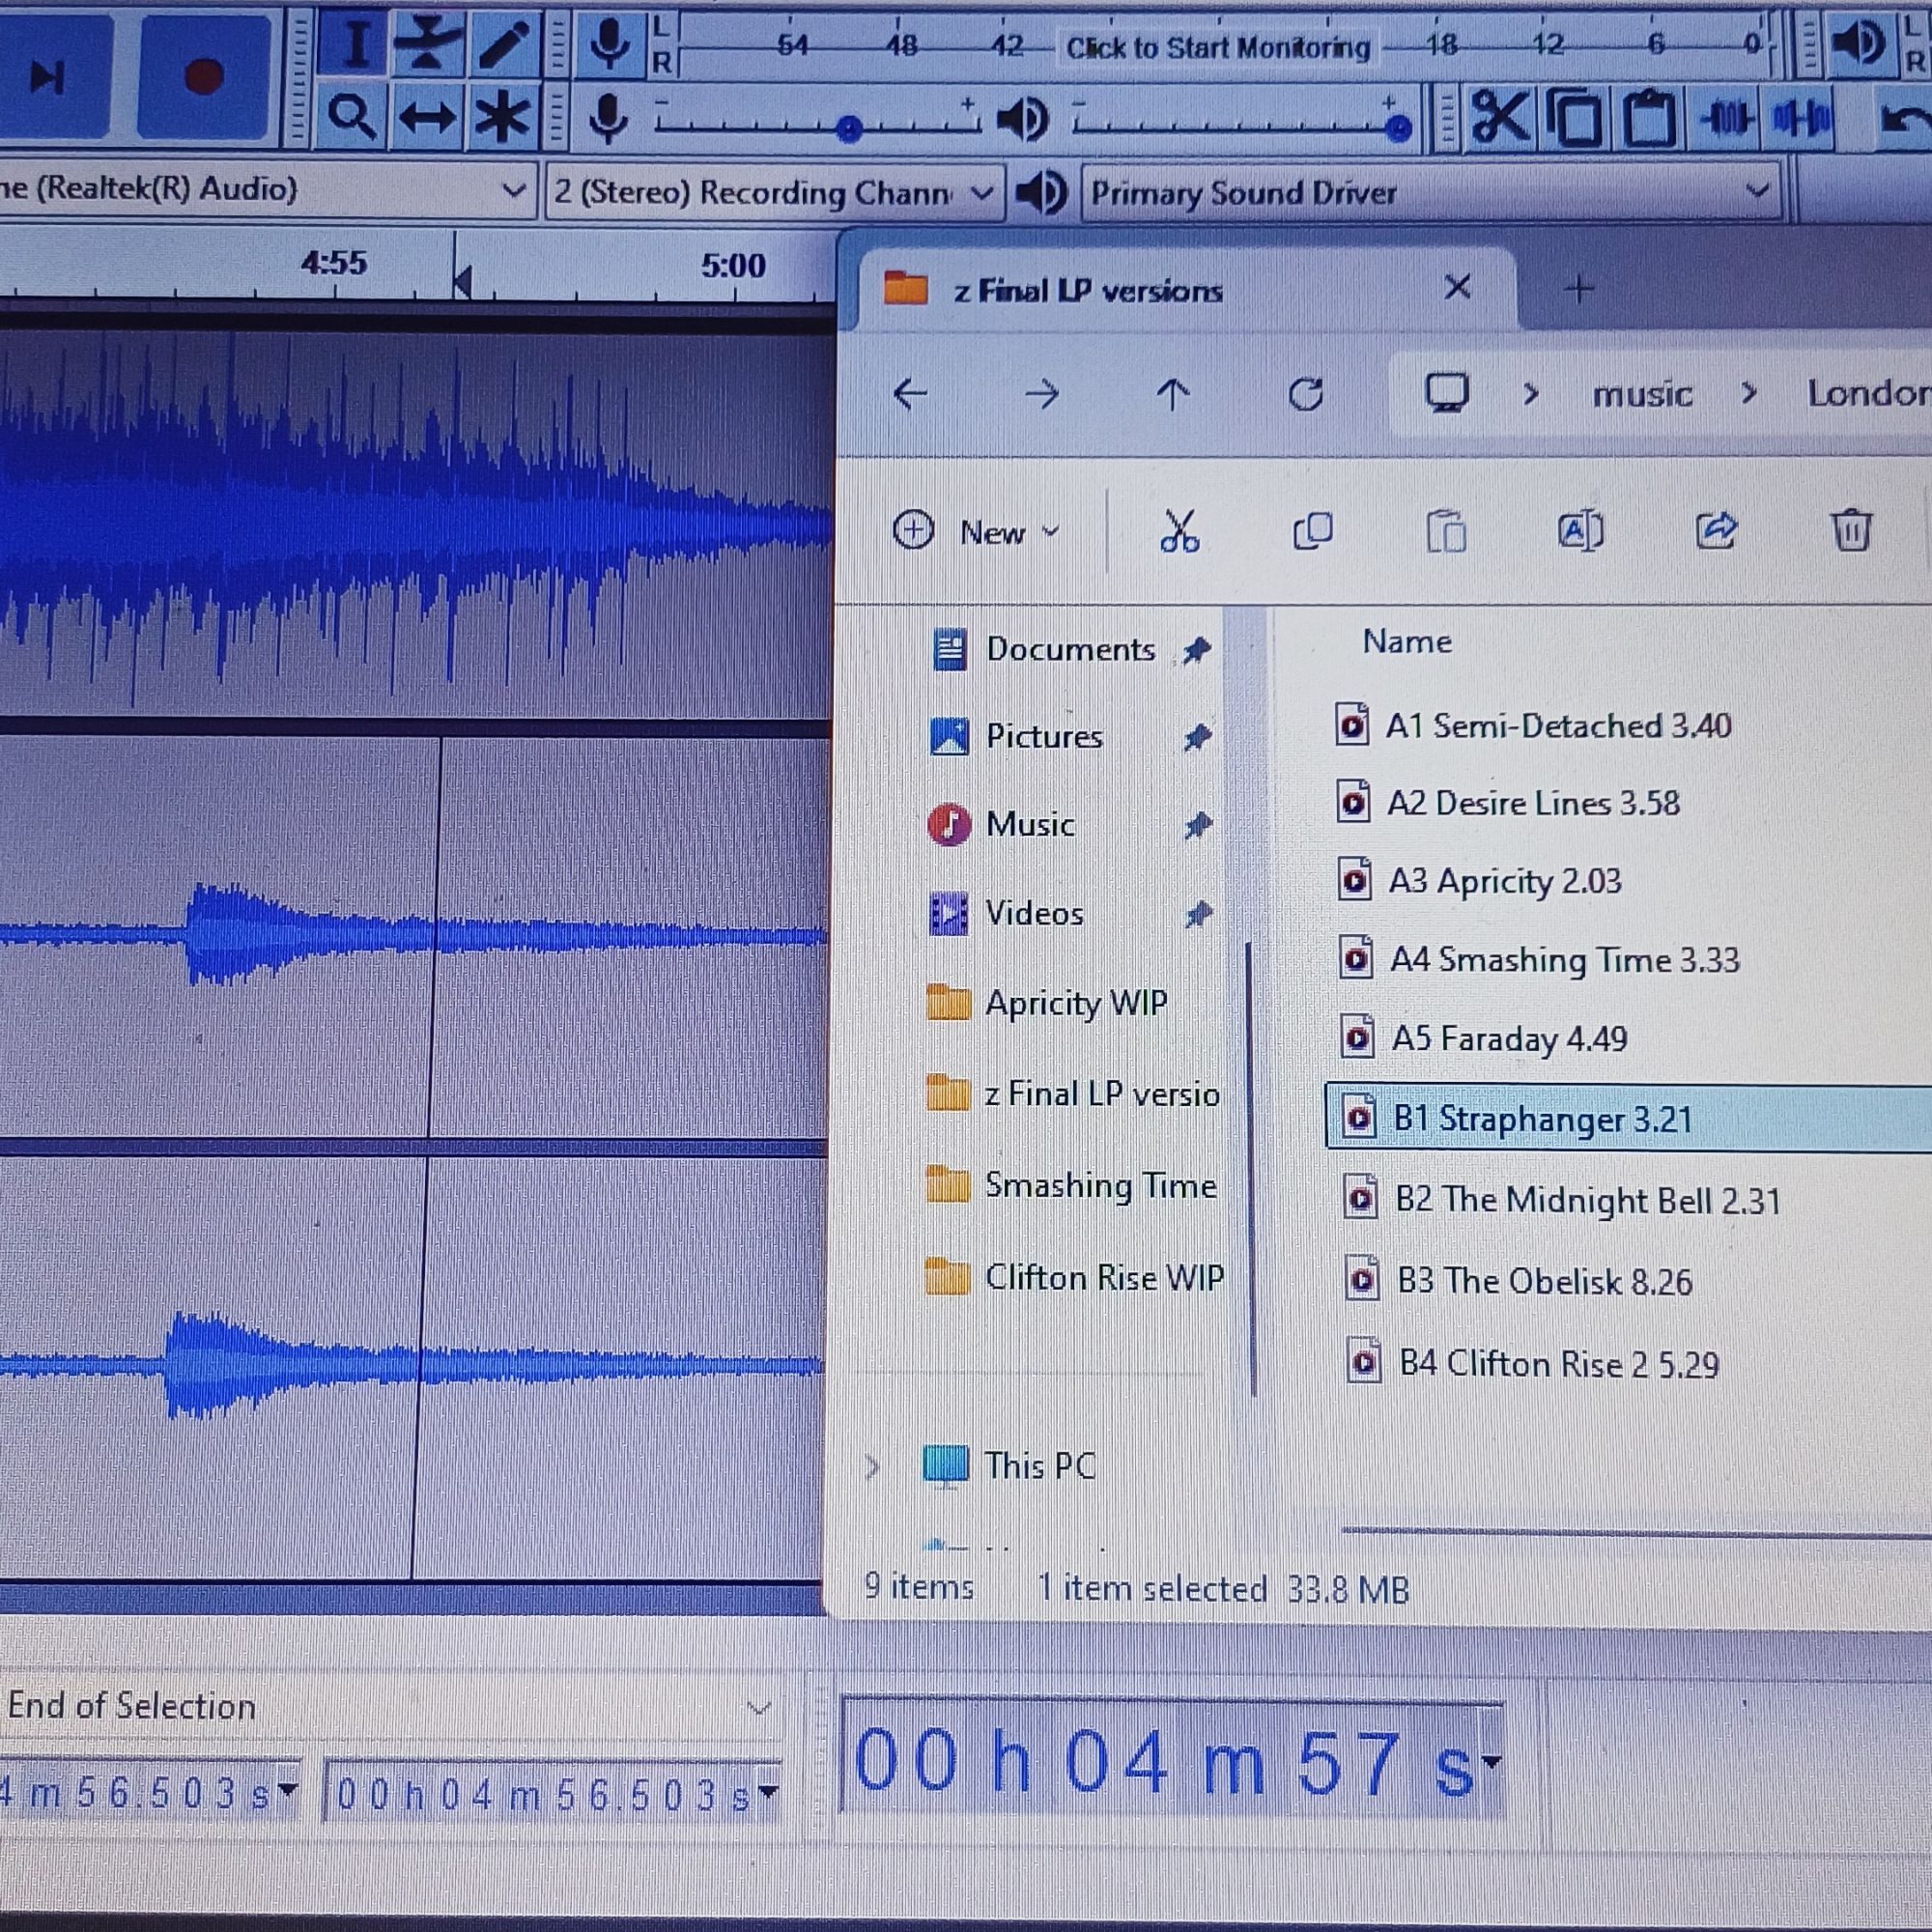Open Documents in Quick access
Viewport: 1932px width, 1932px height.
click(1070, 650)
